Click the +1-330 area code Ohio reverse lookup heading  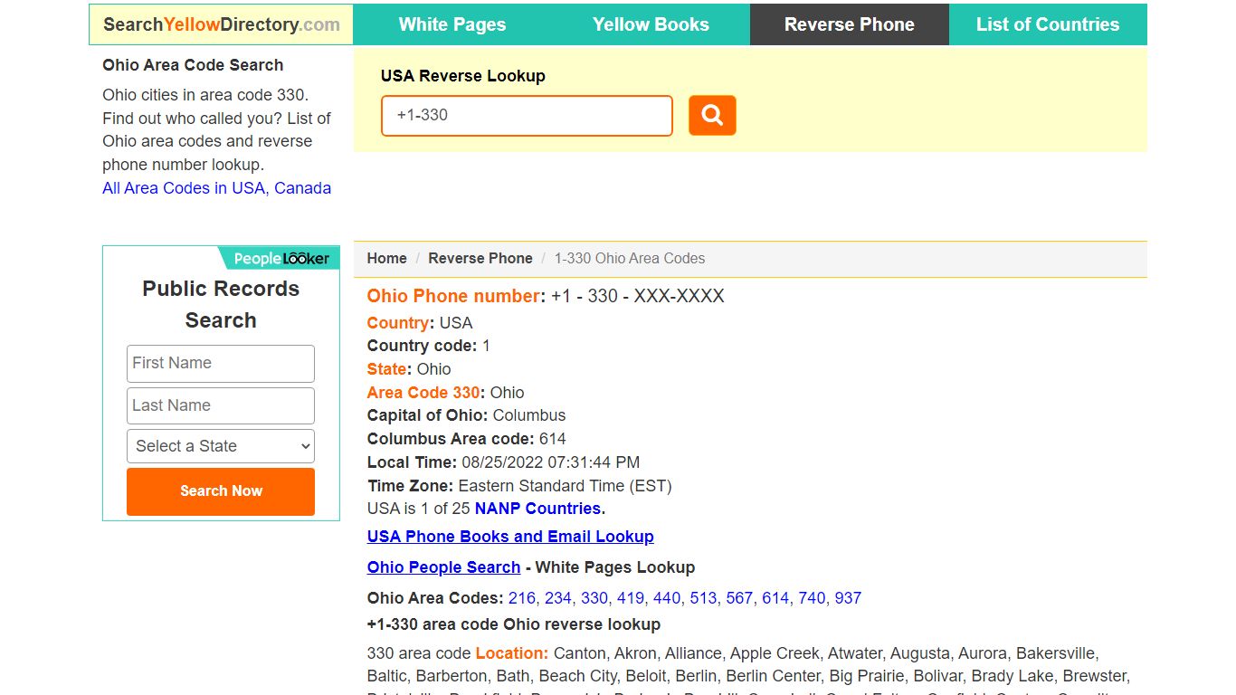click(514, 624)
